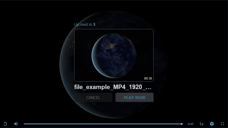Mute audio with the speaker icon
Screen dimensions: 228x128
point(16,124)
